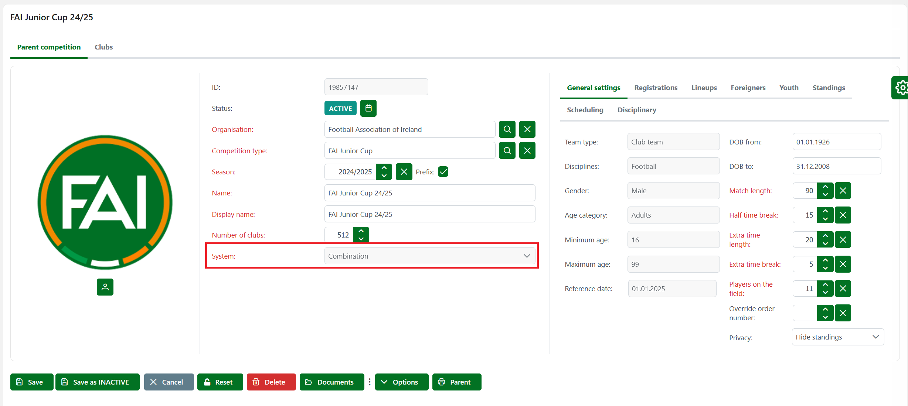This screenshot has height=406, width=908.
Task: Expand the Options button menu
Action: pos(401,382)
